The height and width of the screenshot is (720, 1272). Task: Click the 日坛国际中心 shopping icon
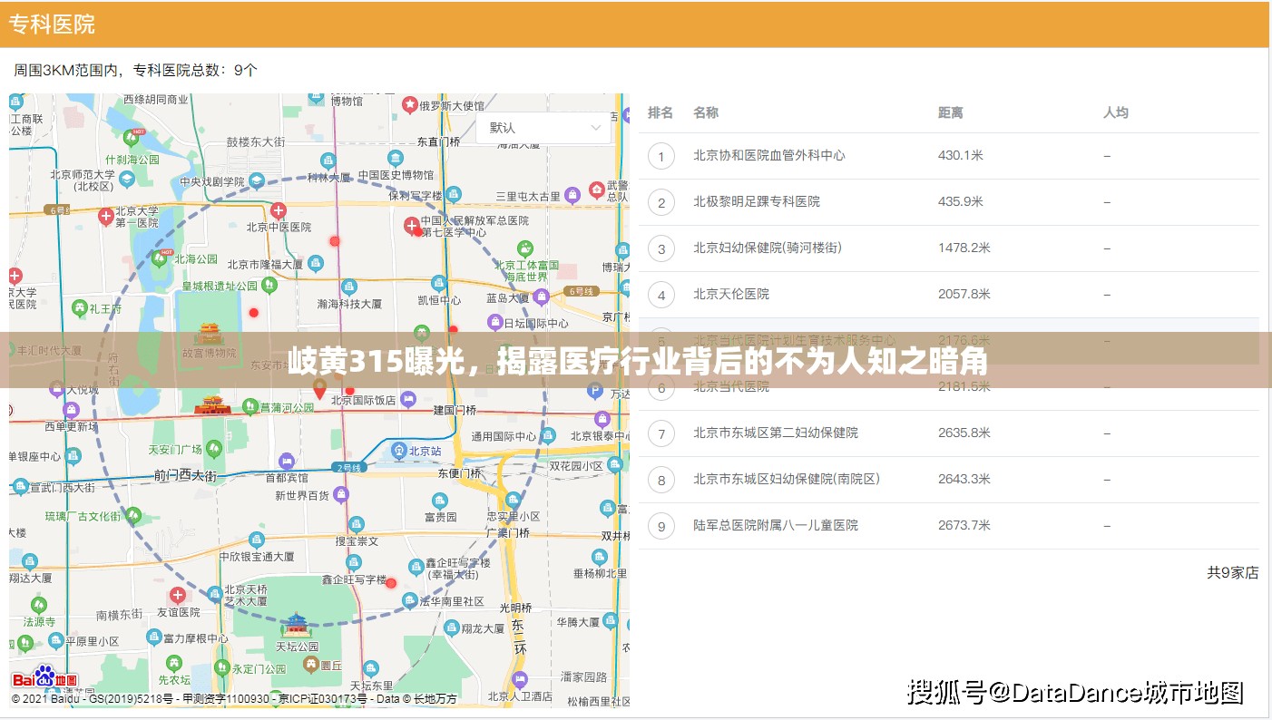point(494,322)
